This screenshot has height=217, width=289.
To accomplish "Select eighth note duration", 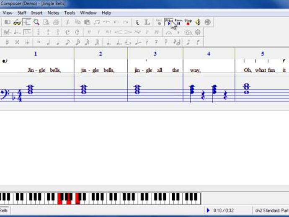I will pyautogui.click(x=67, y=42).
